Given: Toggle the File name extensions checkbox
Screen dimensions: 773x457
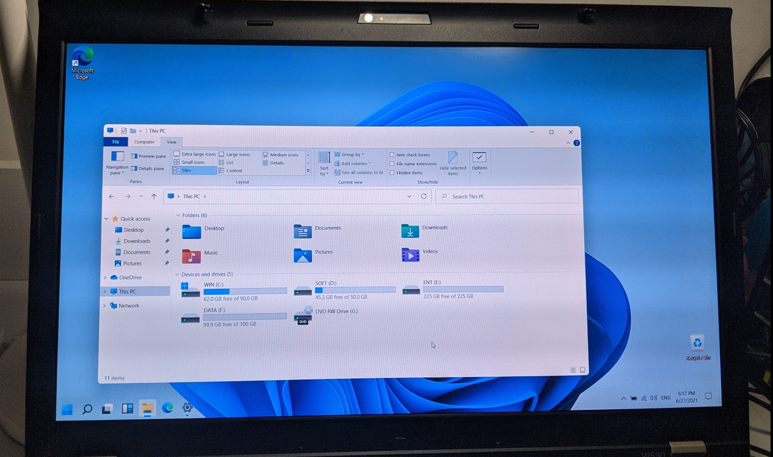Looking at the screenshot, I should tap(392, 164).
